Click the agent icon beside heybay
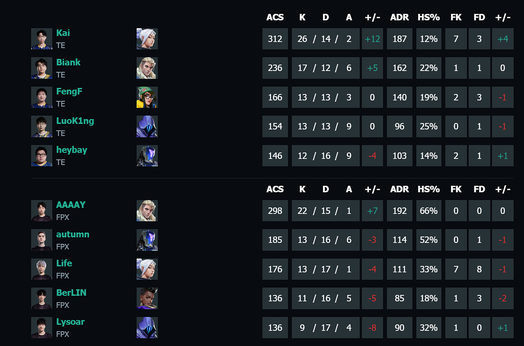Image resolution: width=524 pixels, height=346 pixels. pyautogui.click(x=147, y=156)
